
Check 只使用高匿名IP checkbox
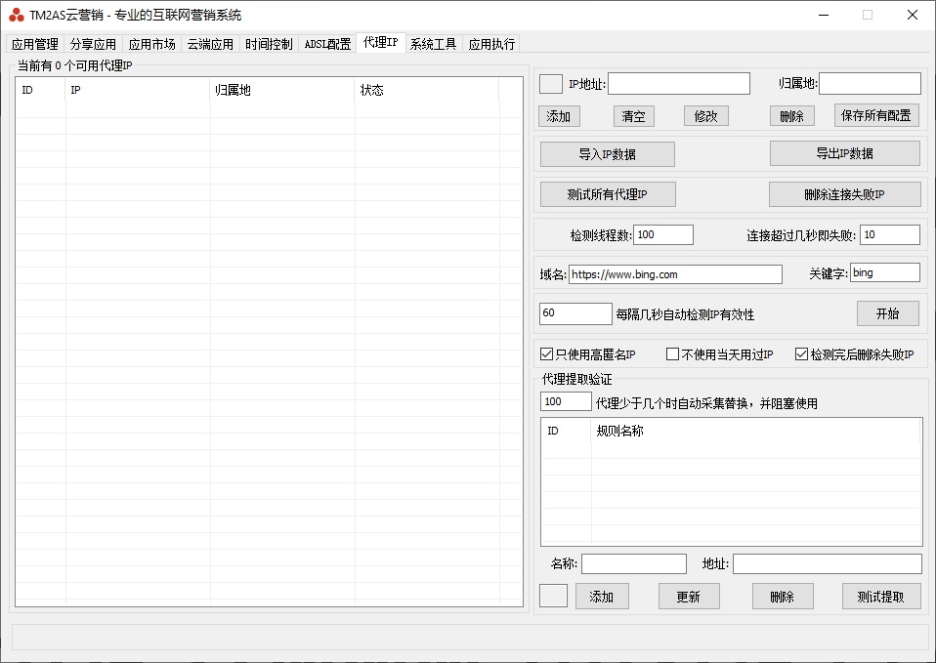tap(547, 354)
